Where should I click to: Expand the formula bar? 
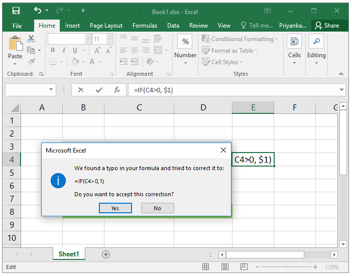coord(341,89)
